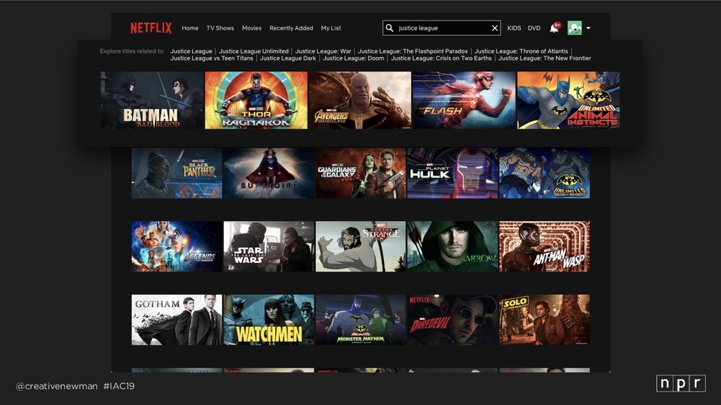Image resolution: width=721 pixels, height=405 pixels.
Task: Open Batman Unlimited Mechs vs Mutants thumbnail
Action: 544,173
